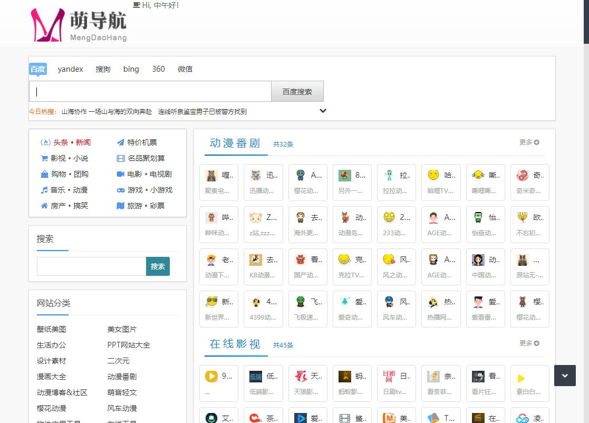
Task: Click the house icon beside 房产•搞笑
Action: click(x=44, y=206)
